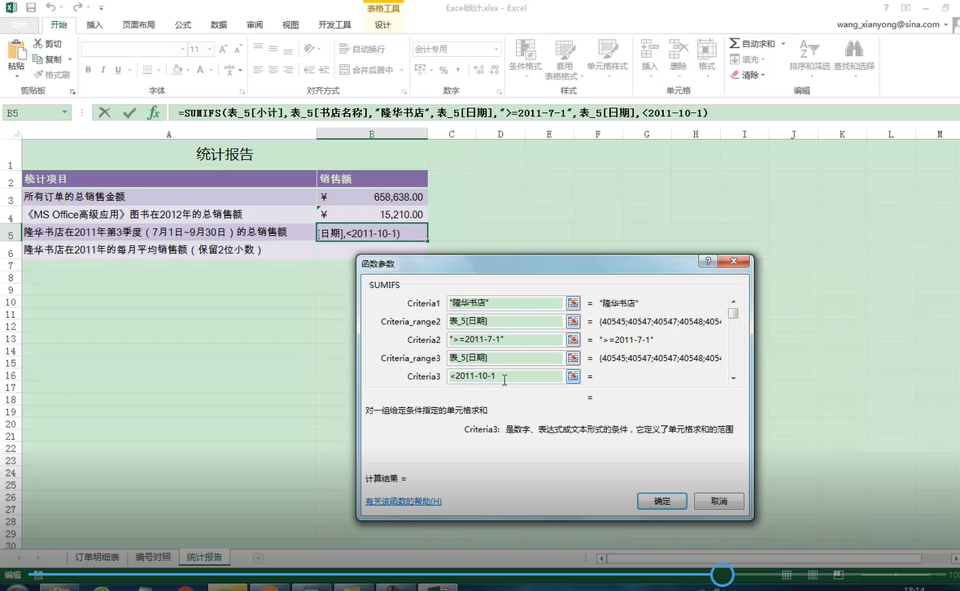Click the Save icon in quick access toolbar
This screenshot has width=960, height=591.
pos(31,8)
